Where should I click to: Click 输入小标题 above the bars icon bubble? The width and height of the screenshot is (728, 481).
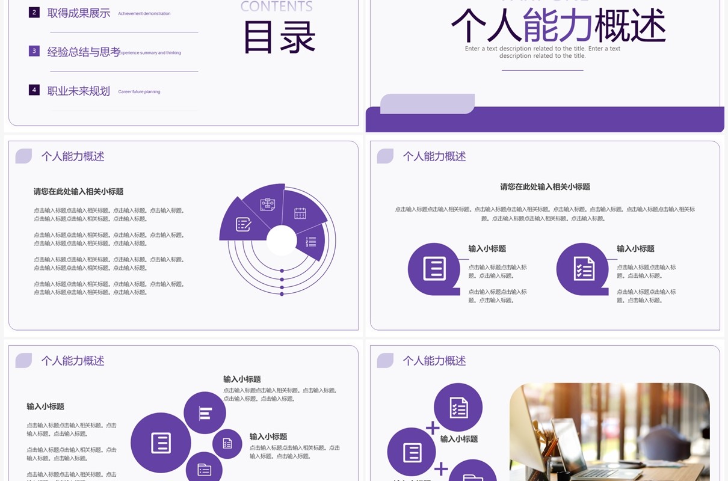point(242,379)
